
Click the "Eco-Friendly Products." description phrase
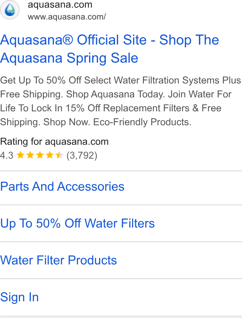pos(142,122)
